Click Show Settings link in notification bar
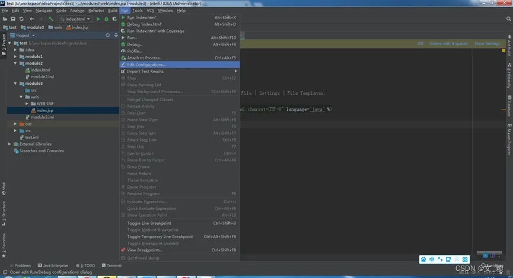 tap(487, 43)
